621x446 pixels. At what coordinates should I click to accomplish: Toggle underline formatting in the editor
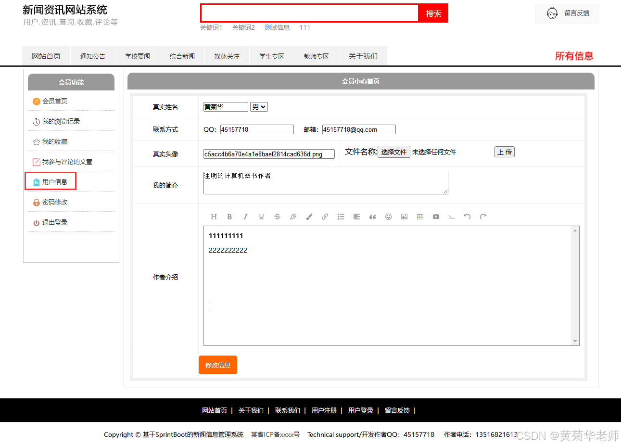pos(261,217)
